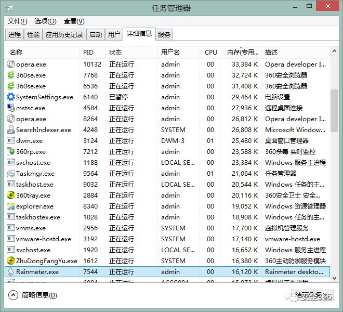Click the opera.exe icon for PID 10132
Image resolution: width=343 pixels, height=312 pixels.
click(x=11, y=64)
